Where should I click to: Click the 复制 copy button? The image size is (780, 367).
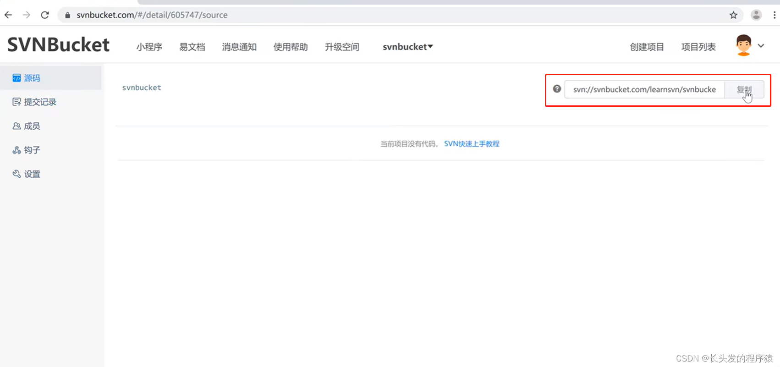pyautogui.click(x=744, y=89)
